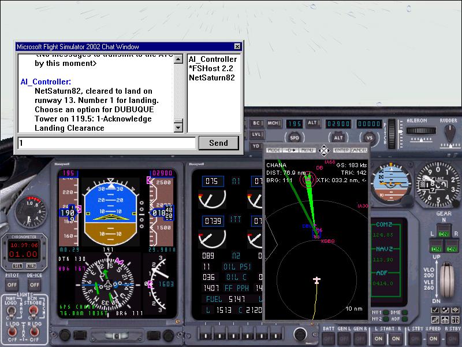
Task: Toggle the PITOT heat switch
Action: [x=10, y=285]
